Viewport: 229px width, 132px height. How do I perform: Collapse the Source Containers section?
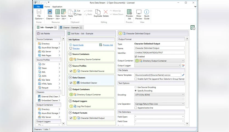(70, 54)
